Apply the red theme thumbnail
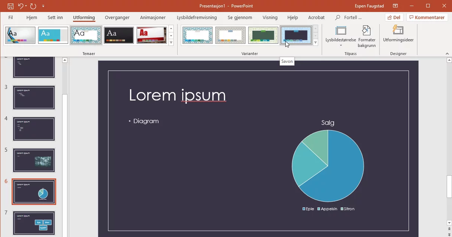Viewport: 452px width, 237px height. 151,35
